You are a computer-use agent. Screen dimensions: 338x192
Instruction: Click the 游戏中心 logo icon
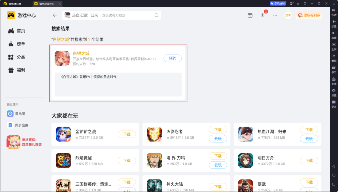click(x=11, y=15)
